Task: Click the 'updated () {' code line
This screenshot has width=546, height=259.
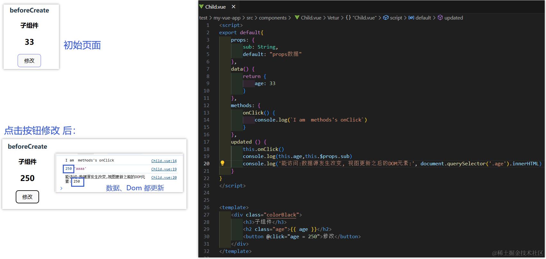Action: 249,142
